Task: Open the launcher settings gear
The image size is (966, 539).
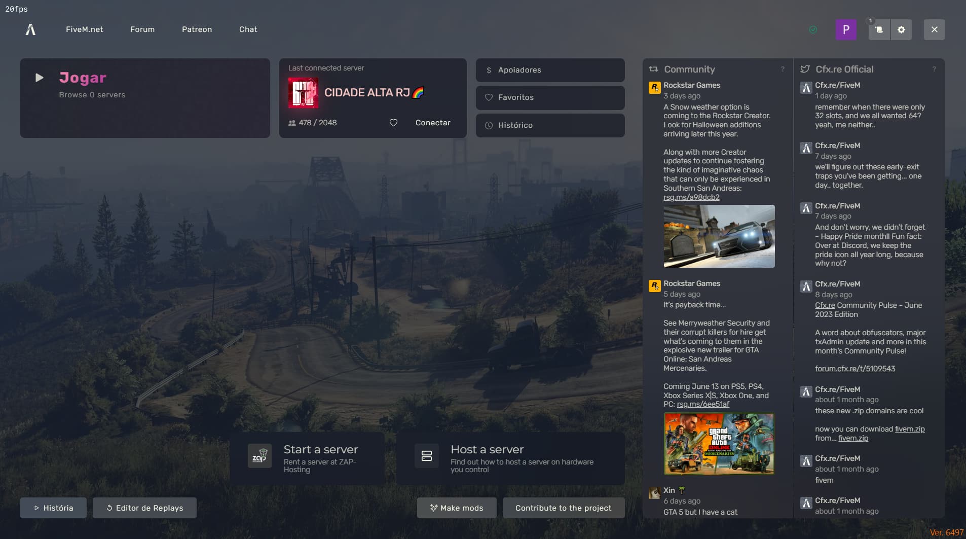Action: click(901, 29)
